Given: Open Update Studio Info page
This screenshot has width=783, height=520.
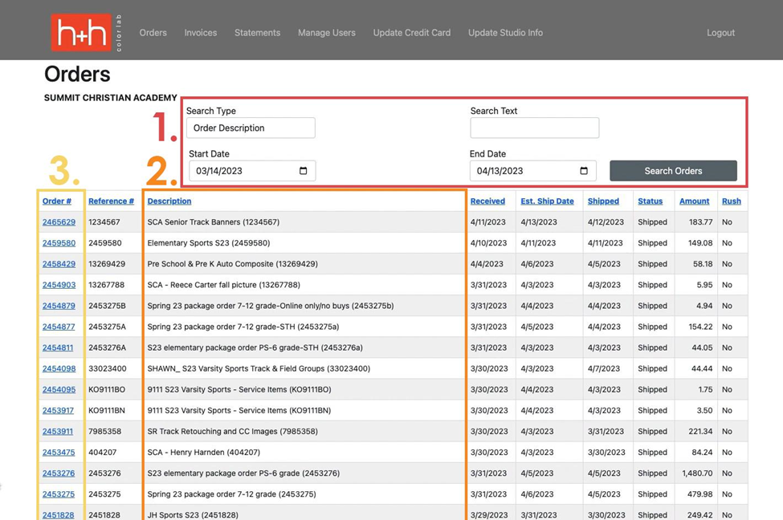Looking at the screenshot, I should 505,33.
